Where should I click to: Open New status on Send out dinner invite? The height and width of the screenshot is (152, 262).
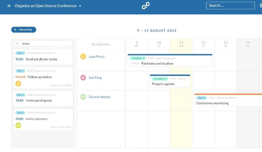coord(21,53)
